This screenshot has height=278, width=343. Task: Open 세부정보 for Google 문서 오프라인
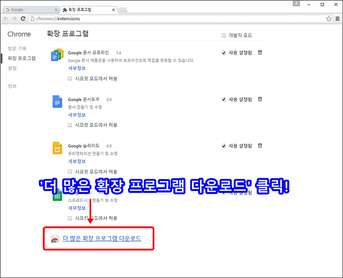point(77,68)
